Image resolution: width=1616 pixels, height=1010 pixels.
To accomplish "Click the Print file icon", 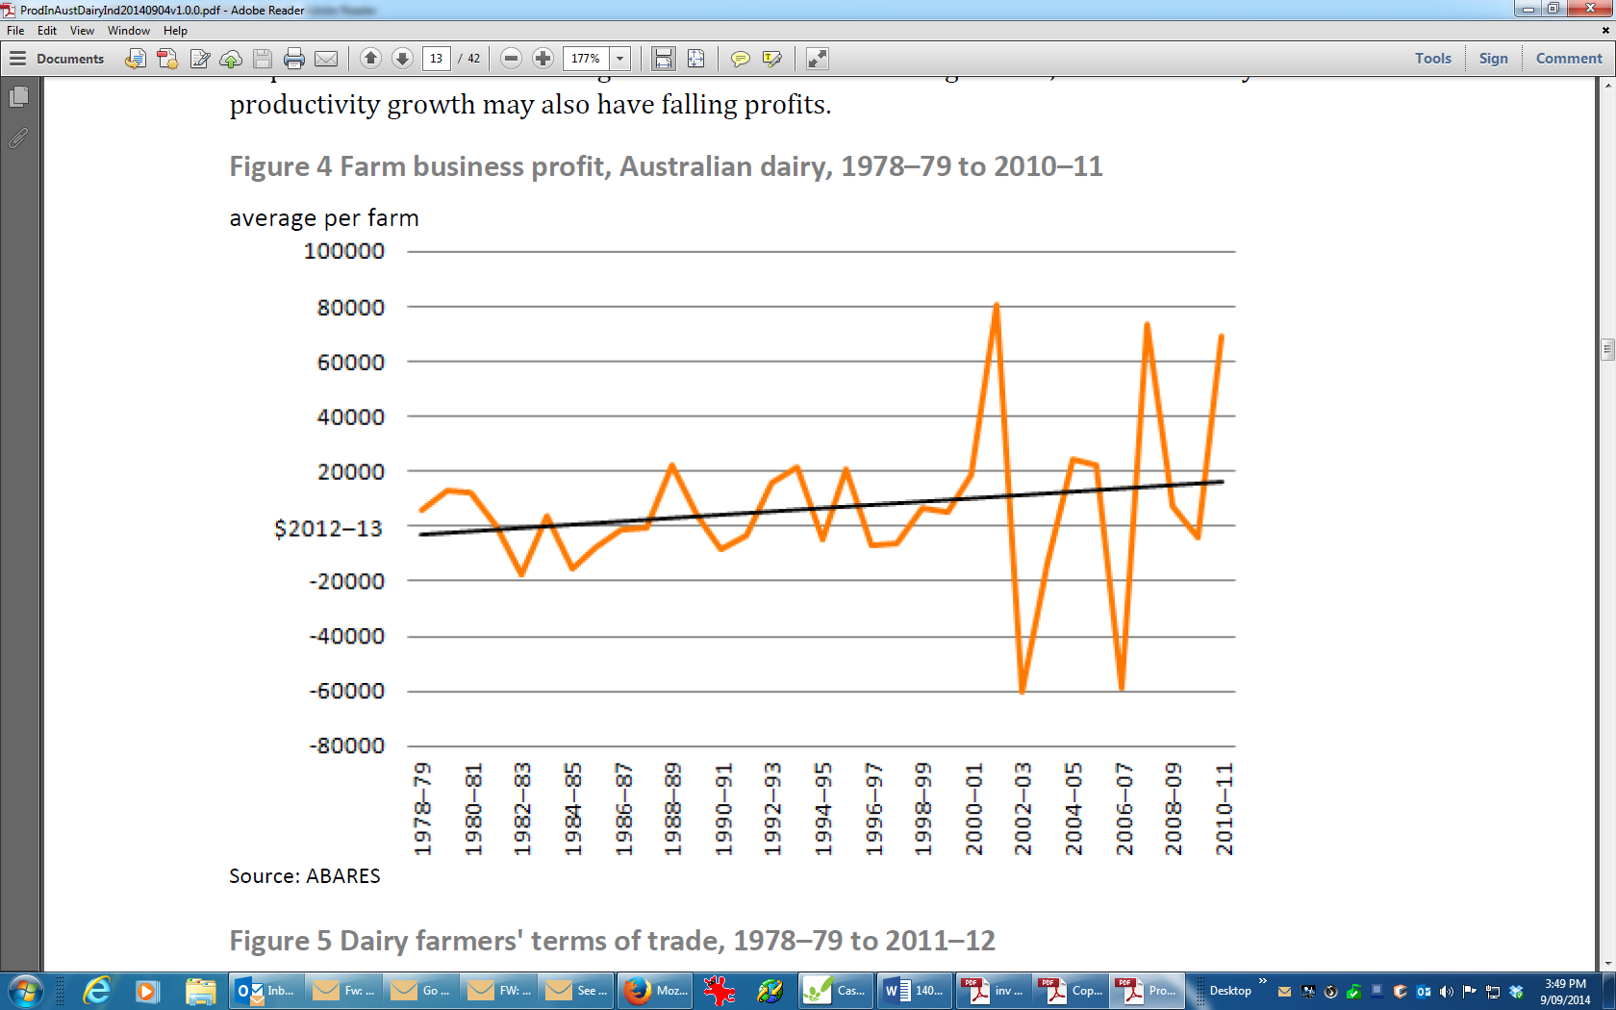I will 294,59.
